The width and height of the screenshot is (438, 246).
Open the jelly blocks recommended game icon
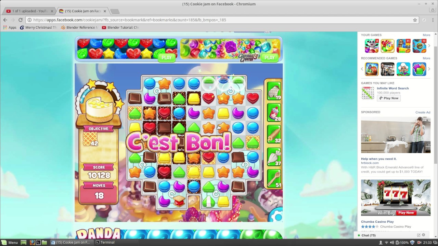(x=419, y=69)
